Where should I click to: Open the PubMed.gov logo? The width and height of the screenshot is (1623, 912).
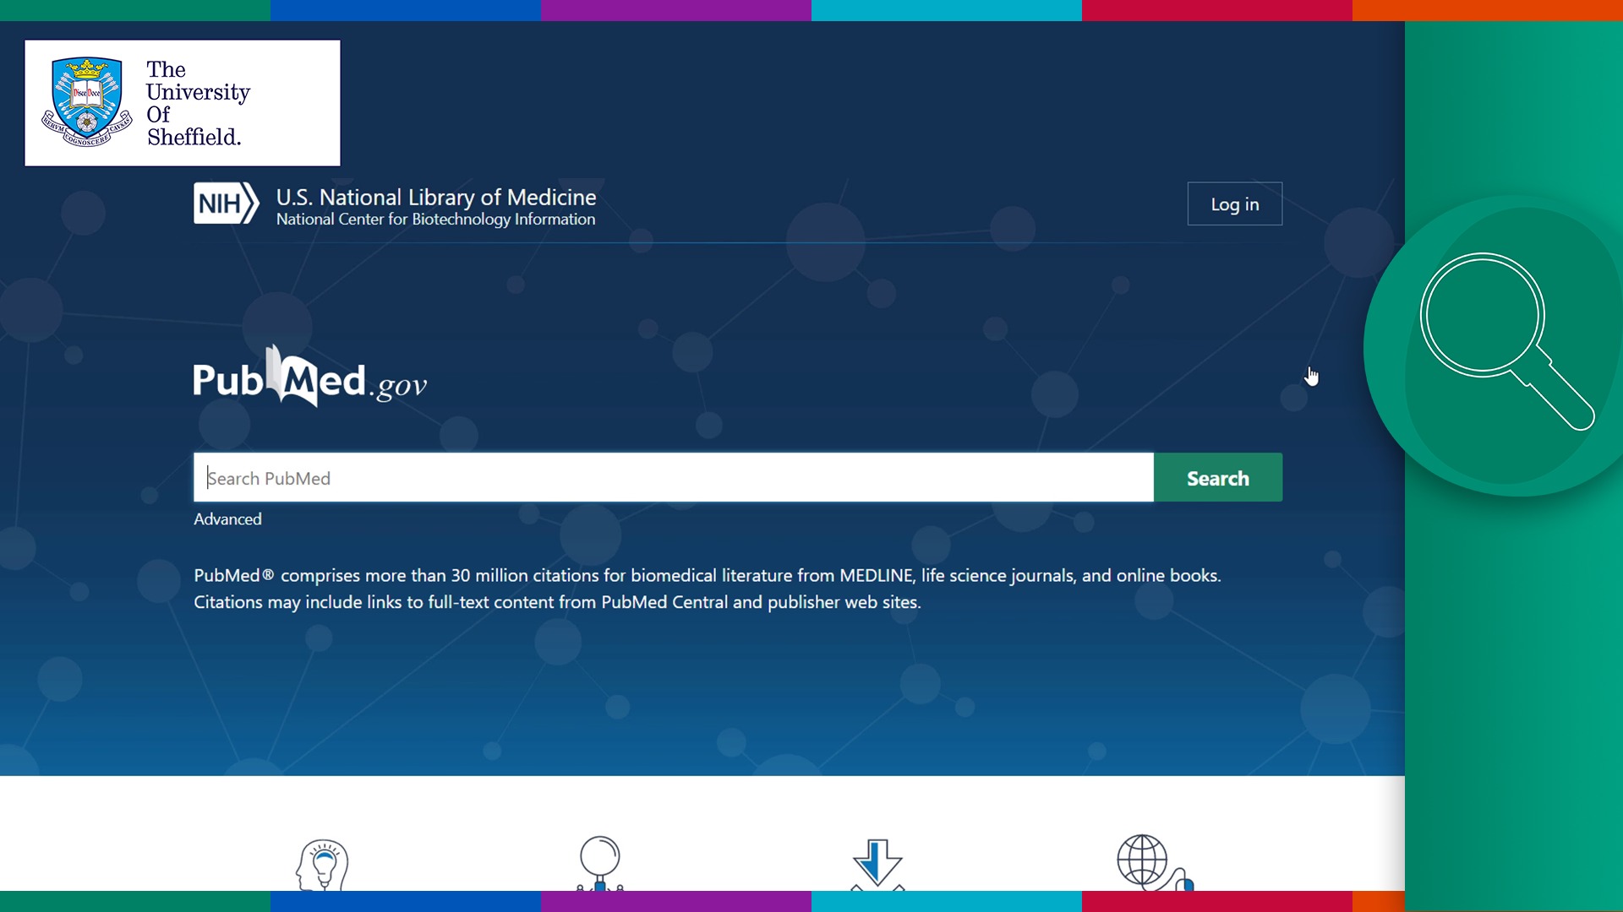tap(309, 378)
